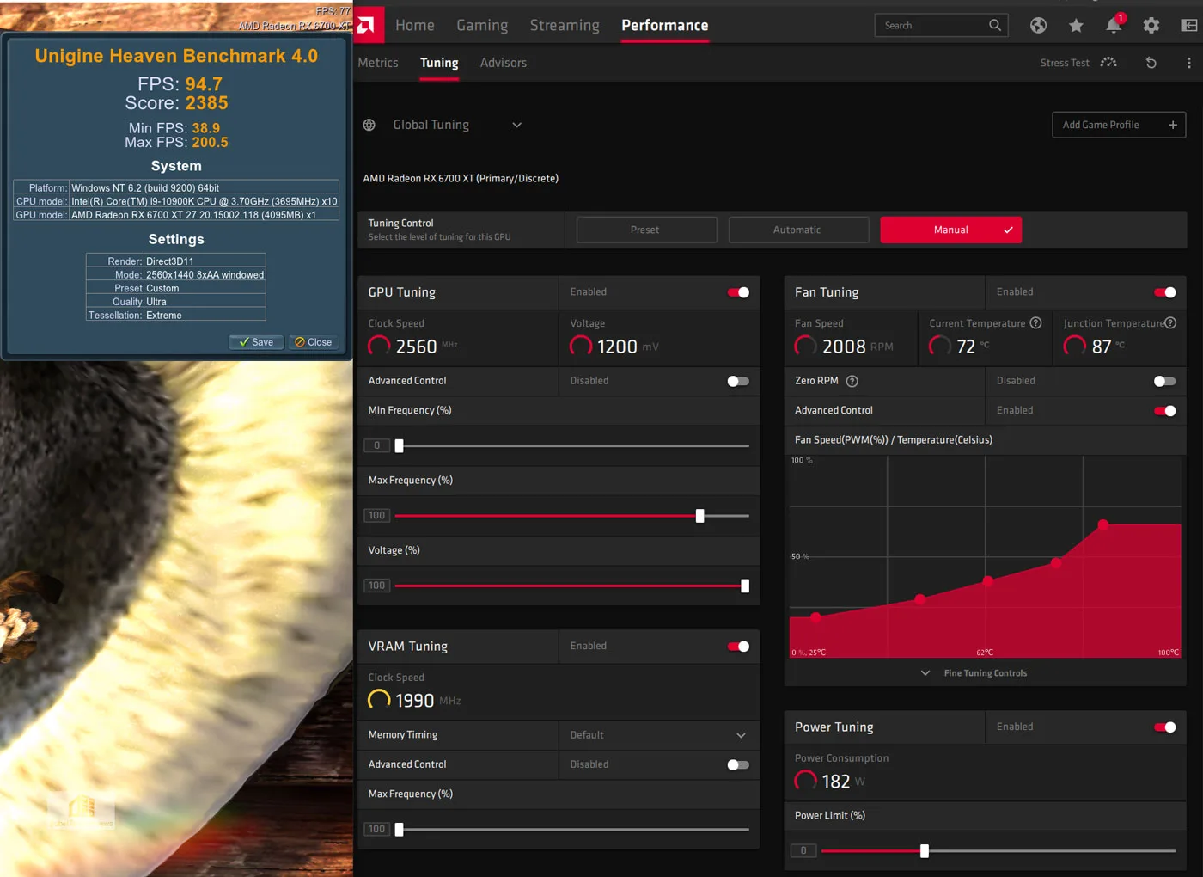Switch to the Metrics sub-tab
The width and height of the screenshot is (1203, 877).
[x=378, y=63]
